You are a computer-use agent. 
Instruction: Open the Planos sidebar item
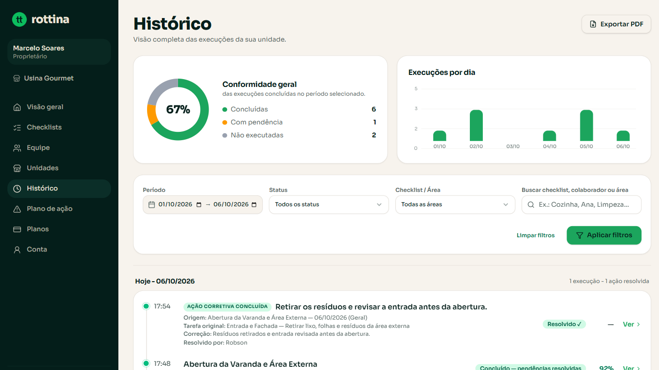[59, 229]
